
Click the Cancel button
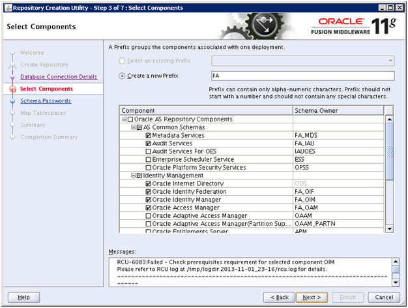[x=384, y=298]
